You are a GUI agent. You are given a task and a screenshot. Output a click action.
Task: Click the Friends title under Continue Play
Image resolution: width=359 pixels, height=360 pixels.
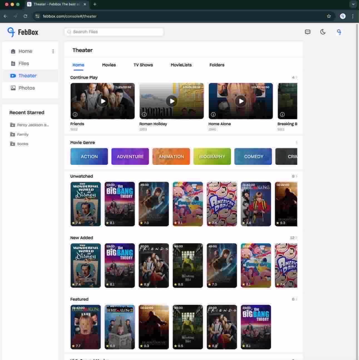77,124
